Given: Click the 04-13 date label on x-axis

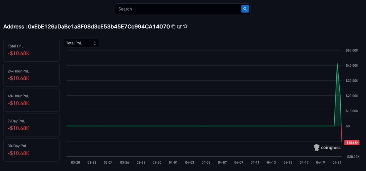Looking at the screenshot, I should 271,162.
